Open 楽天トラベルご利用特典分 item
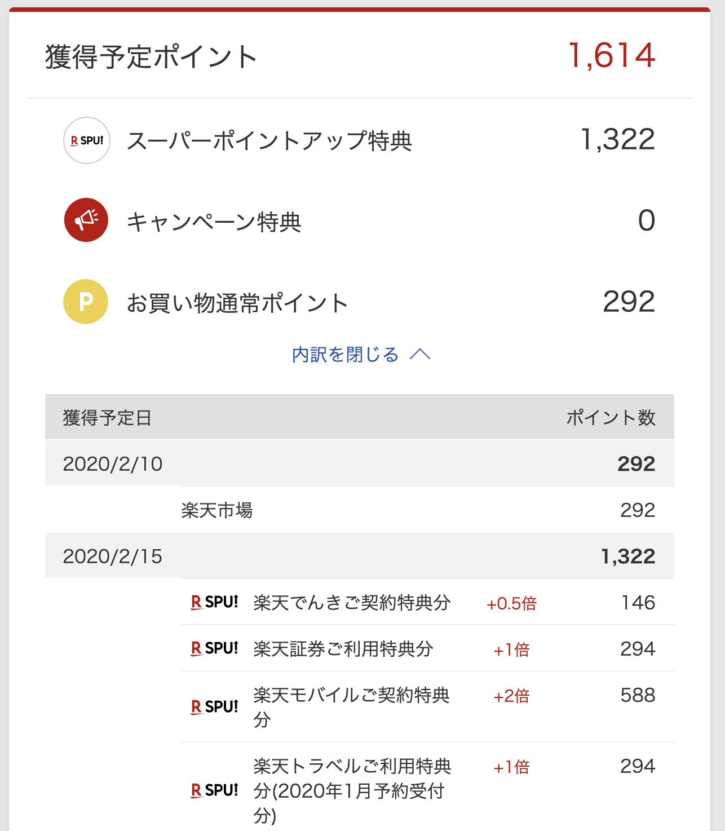725x831 pixels. (x=352, y=790)
